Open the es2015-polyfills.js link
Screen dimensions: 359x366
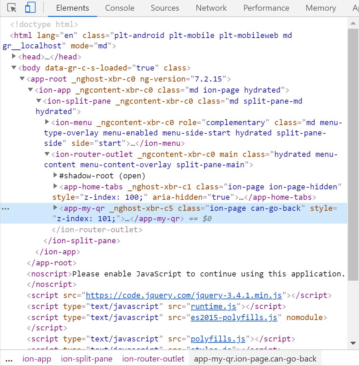point(234,318)
